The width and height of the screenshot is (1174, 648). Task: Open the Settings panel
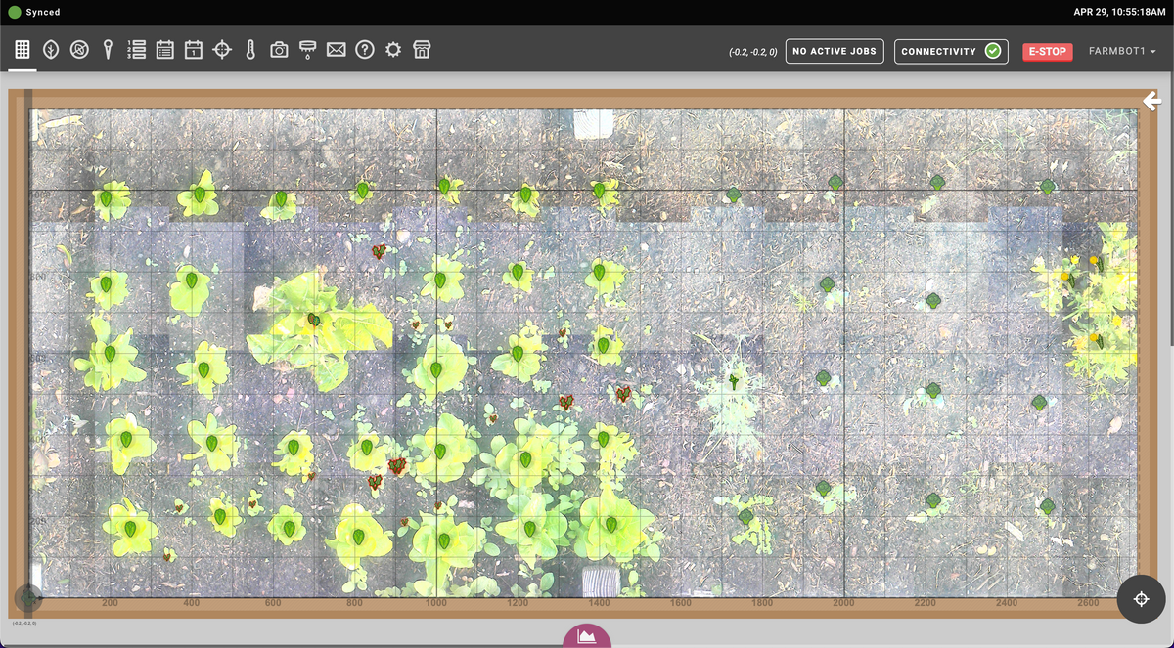pyautogui.click(x=392, y=49)
